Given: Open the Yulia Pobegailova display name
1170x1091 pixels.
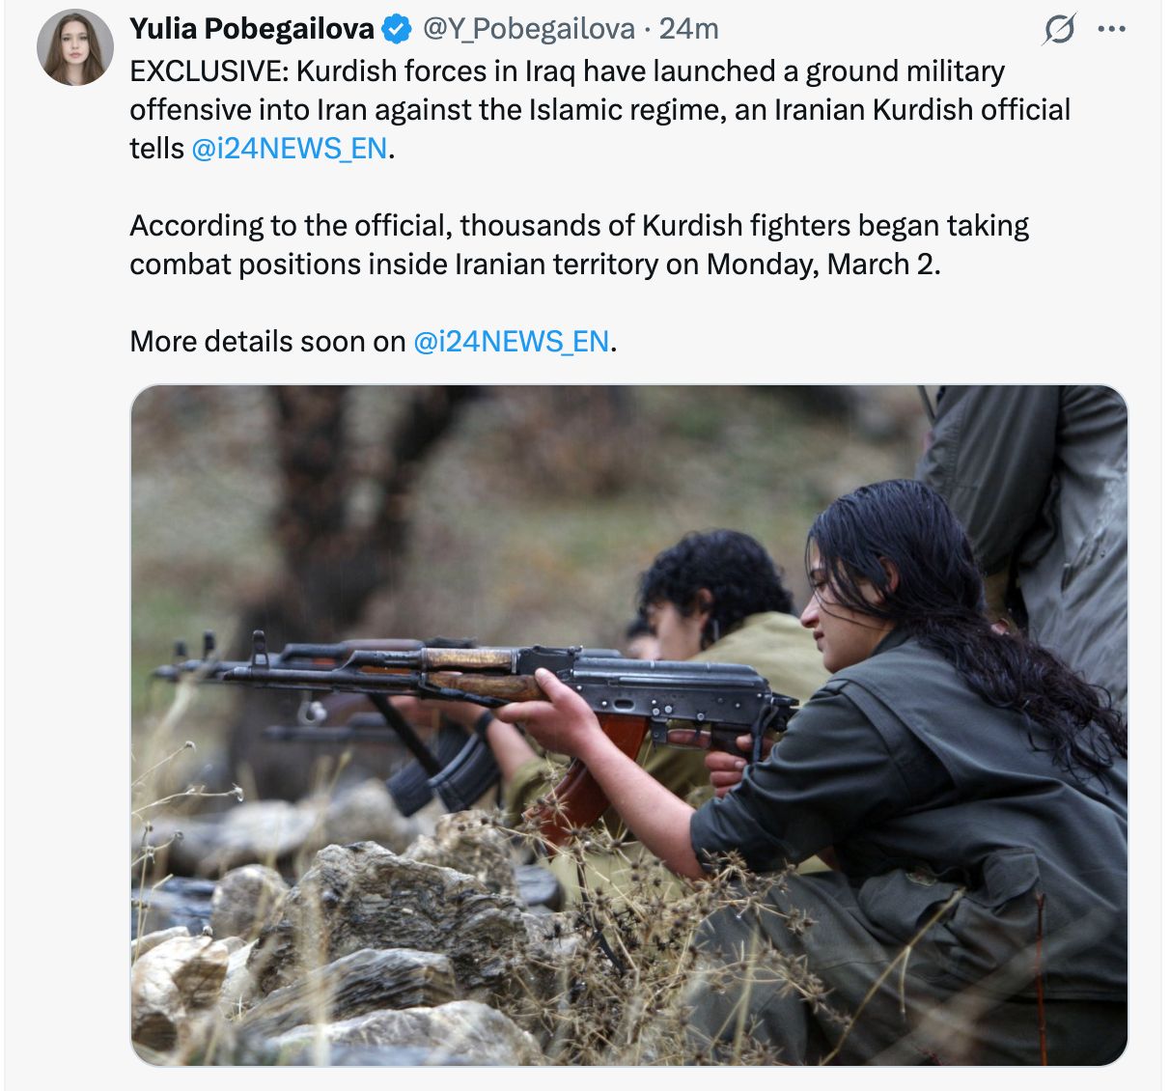Looking at the screenshot, I should point(251,30).
